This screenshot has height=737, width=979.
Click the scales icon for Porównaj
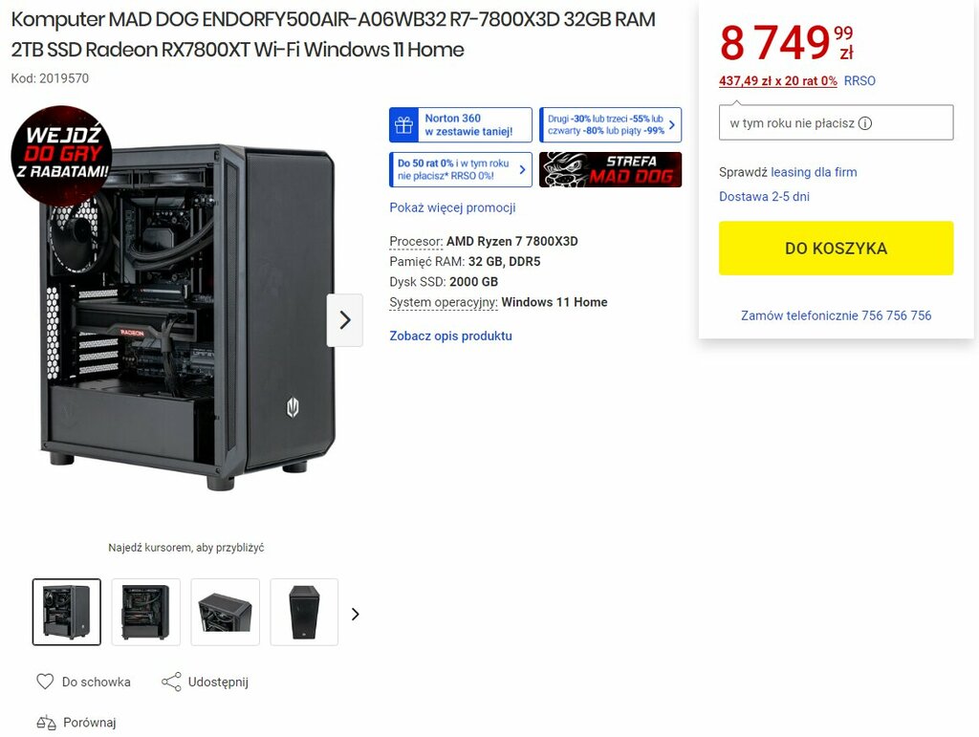(46, 723)
